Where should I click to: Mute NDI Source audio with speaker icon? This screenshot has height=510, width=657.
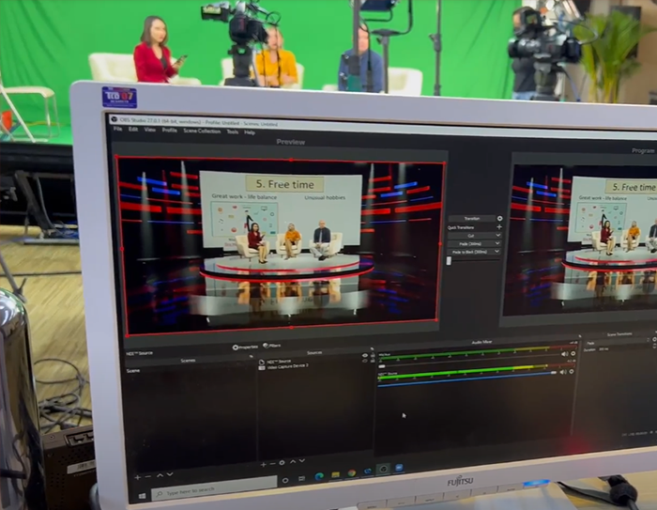563,372
